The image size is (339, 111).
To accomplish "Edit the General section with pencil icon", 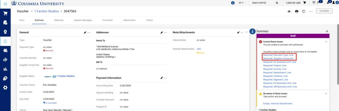I will 85,32.
